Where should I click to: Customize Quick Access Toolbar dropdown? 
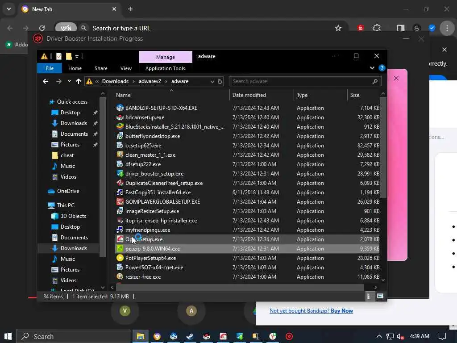[77, 57]
